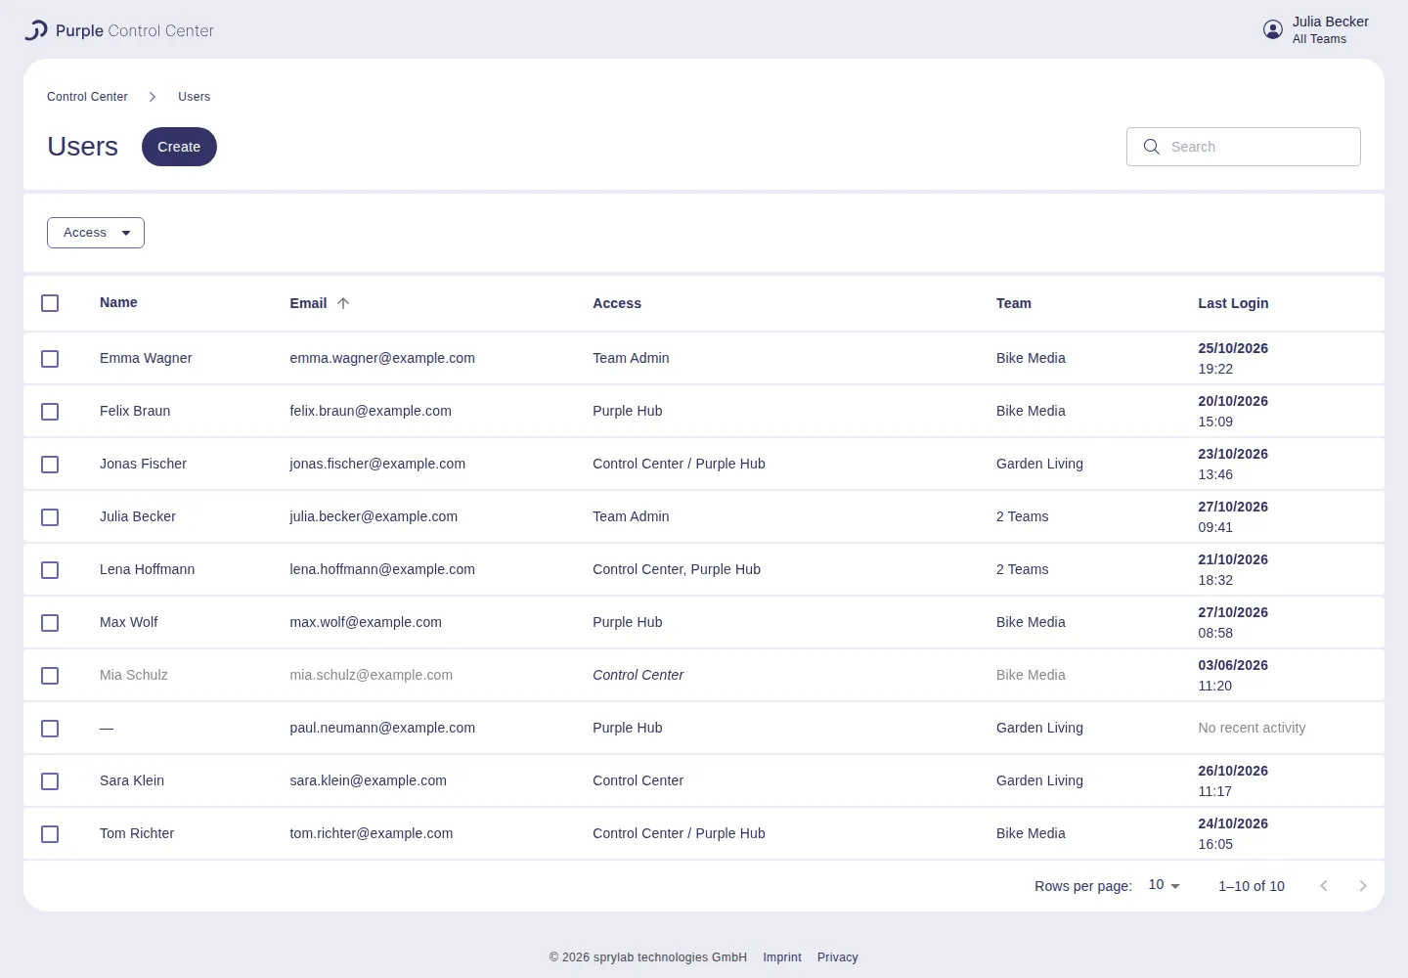Open the Privacy footer link
This screenshot has height=978, width=1408.
pos(838,957)
